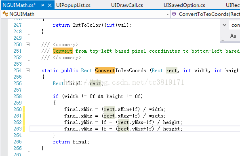This screenshot has height=156, width=240.
Task: Click the ConvertToTexCoords method cube icon
Action: tap(174, 14)
